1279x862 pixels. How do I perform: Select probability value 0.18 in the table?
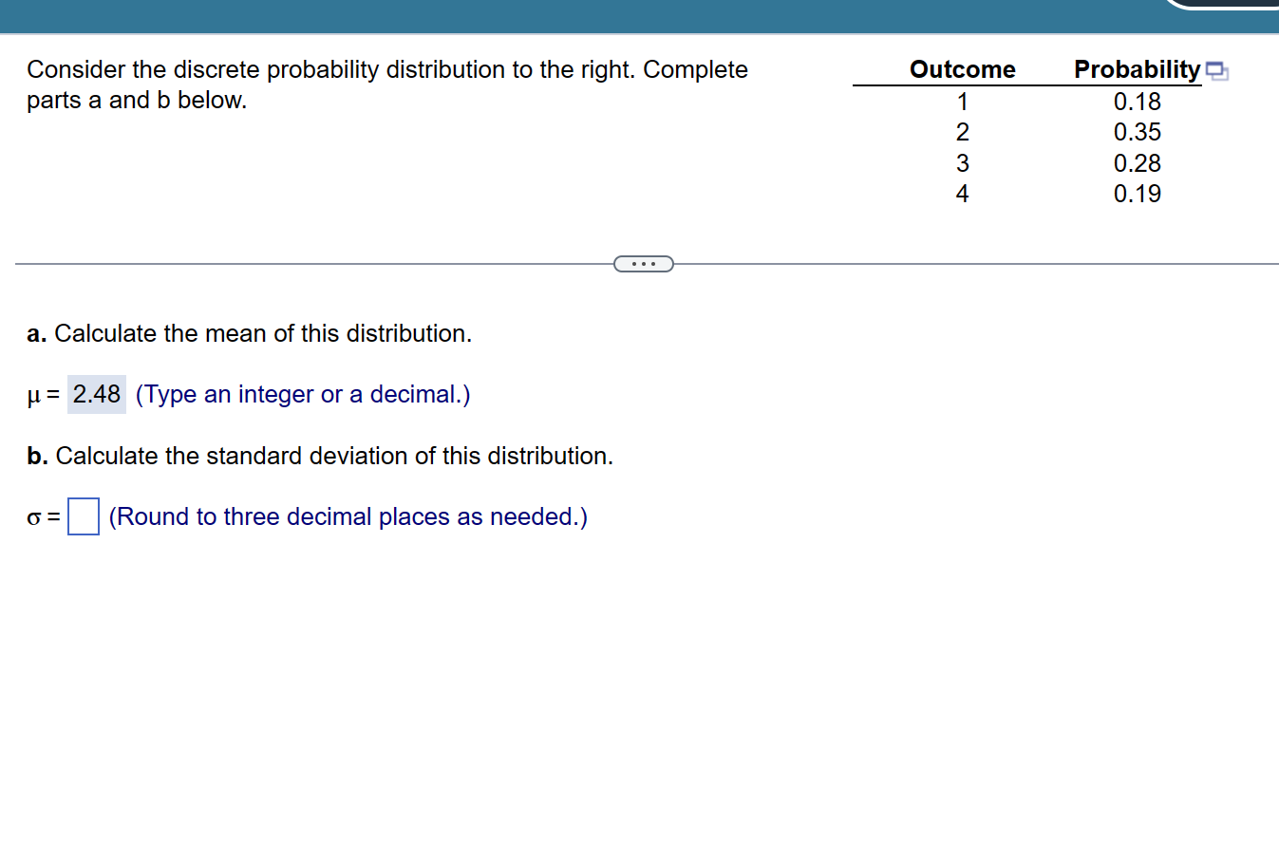click(1137, 101)
